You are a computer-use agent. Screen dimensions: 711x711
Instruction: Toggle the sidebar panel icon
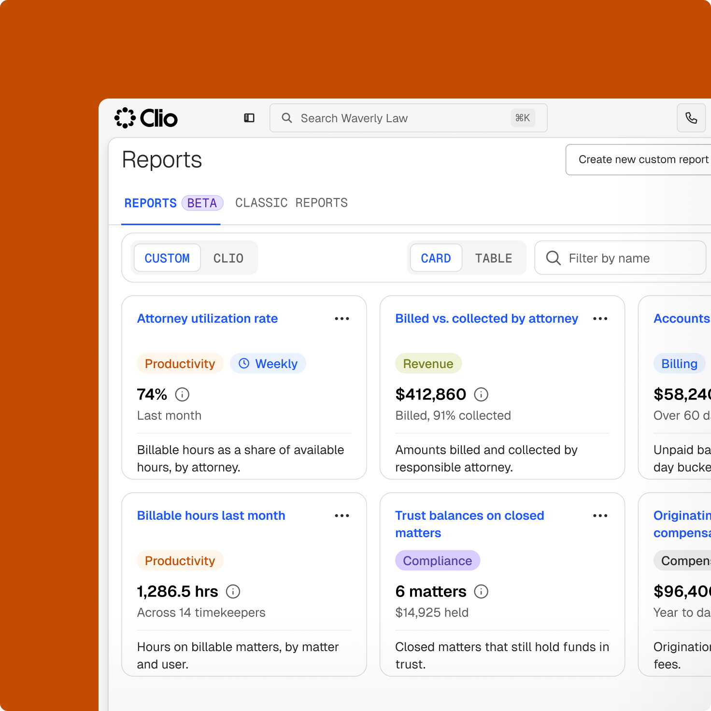(x=249, y=118)
